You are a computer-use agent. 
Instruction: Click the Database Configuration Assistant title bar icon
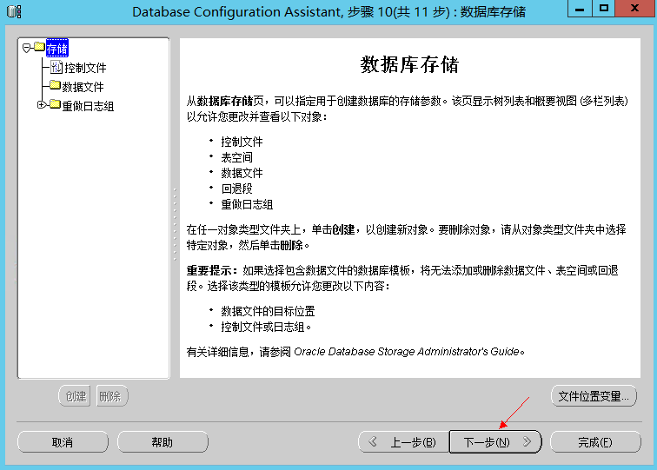pyautogui.click(x=14, y=11)
